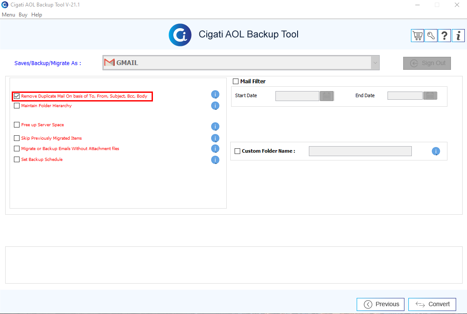467x314 pixels.
Task: Click the Start Date input field
Action: [x=297, y=96]
